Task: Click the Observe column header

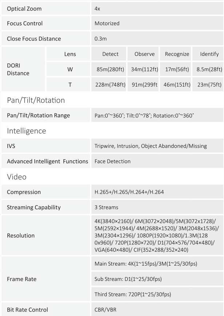Action: click(x=143, y=54)
